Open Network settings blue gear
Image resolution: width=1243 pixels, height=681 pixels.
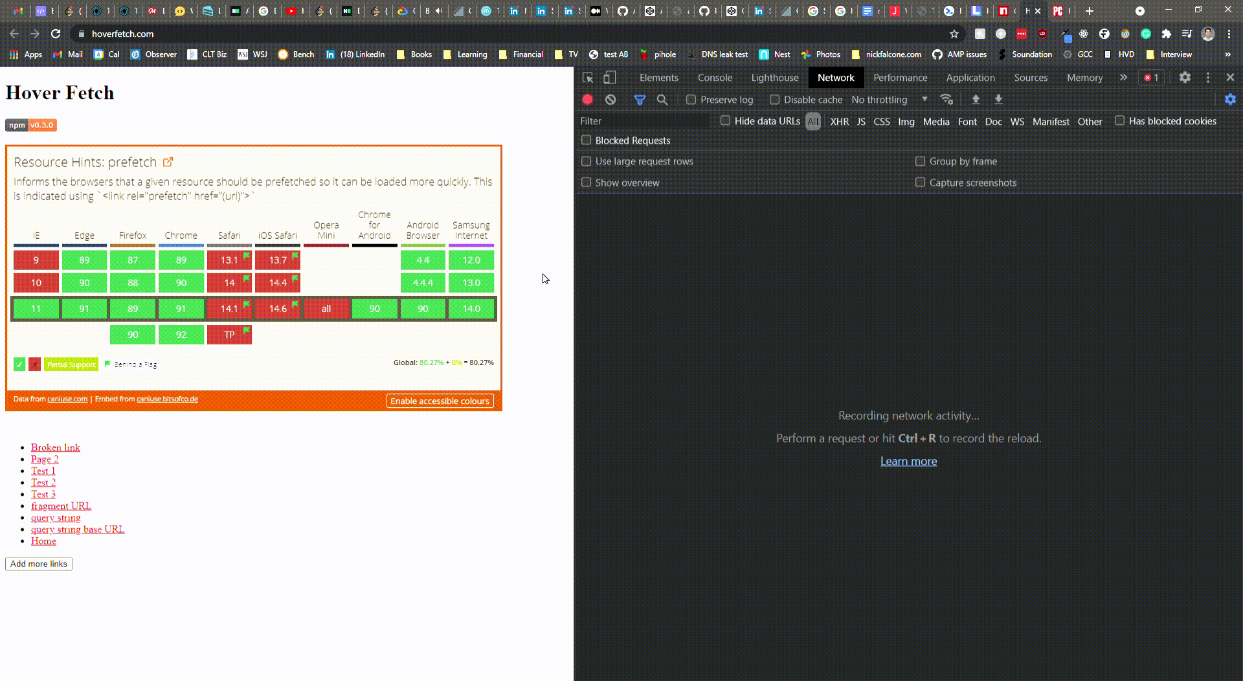[x=1230, y=100]
